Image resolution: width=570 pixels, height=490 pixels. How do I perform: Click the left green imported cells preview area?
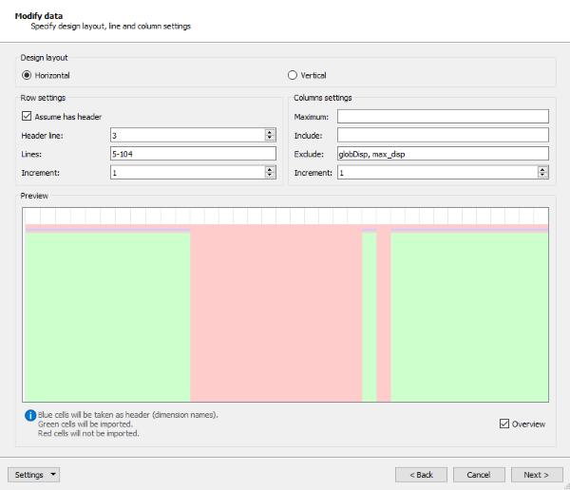tap(108, 317)
